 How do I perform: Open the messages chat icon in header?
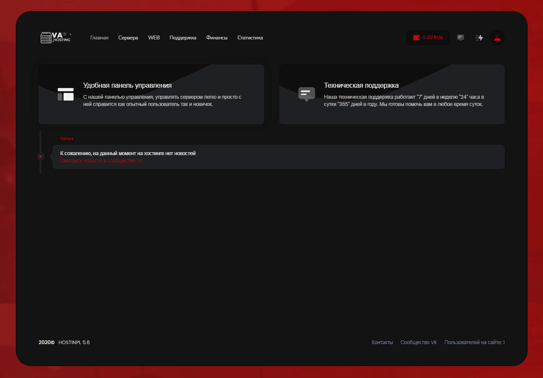pos(461,38)
